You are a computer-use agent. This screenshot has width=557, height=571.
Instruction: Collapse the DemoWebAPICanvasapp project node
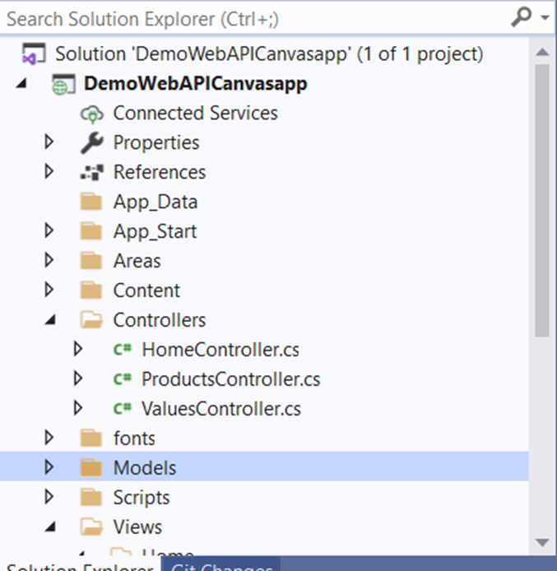(x=21, y=84)
